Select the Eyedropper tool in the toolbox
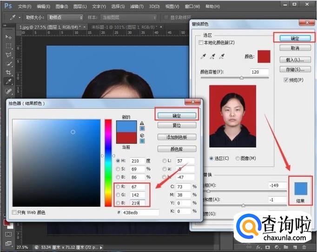Screen dimensions: 317x252 [x=8, y=82]
